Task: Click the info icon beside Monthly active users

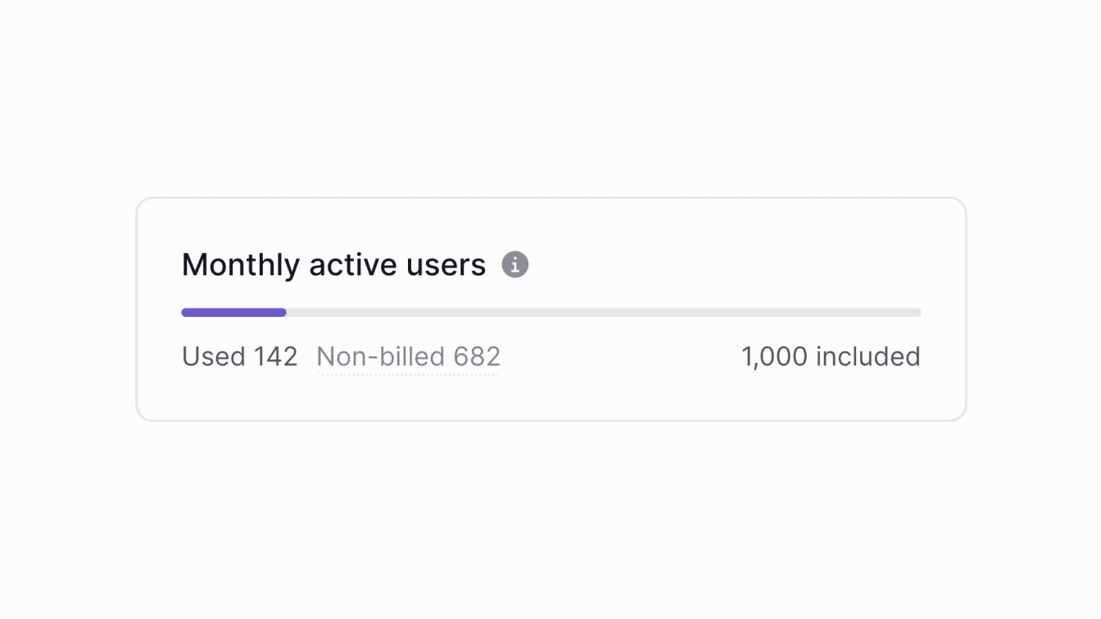Action: click(514, 264)
